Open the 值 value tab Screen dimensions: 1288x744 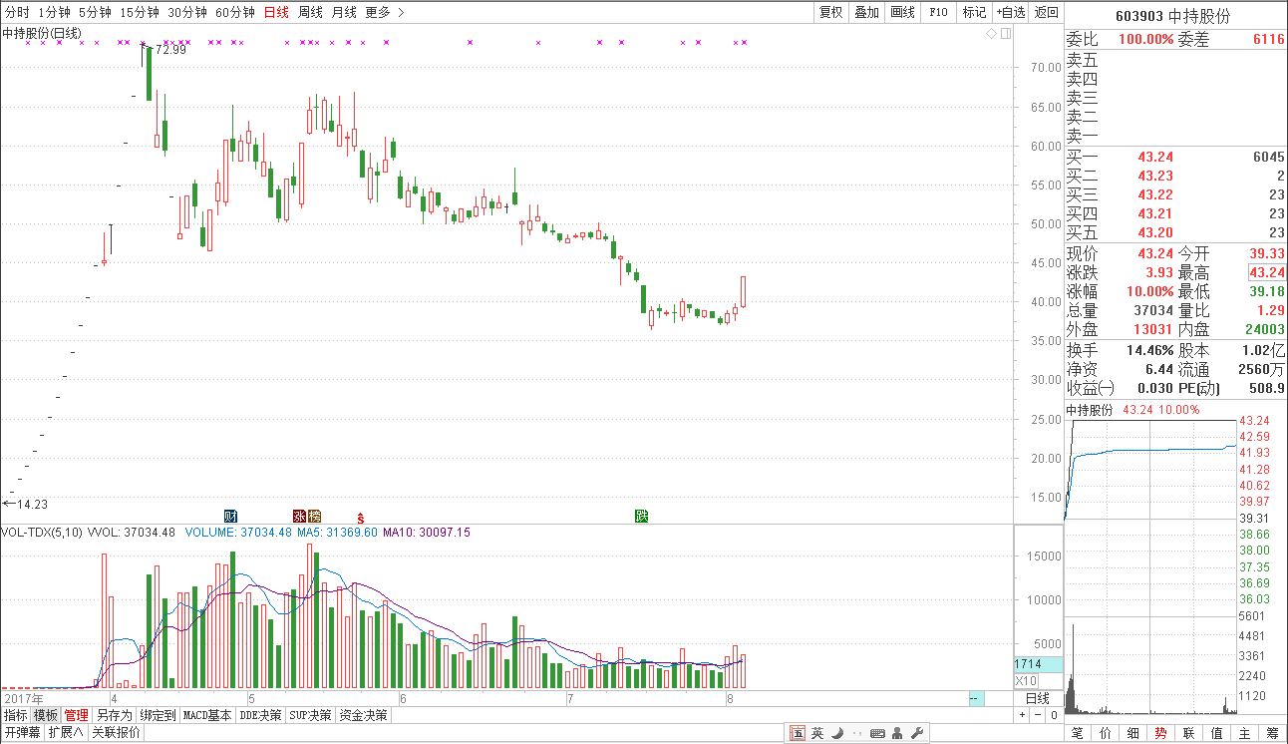(x=1217, y=733)
